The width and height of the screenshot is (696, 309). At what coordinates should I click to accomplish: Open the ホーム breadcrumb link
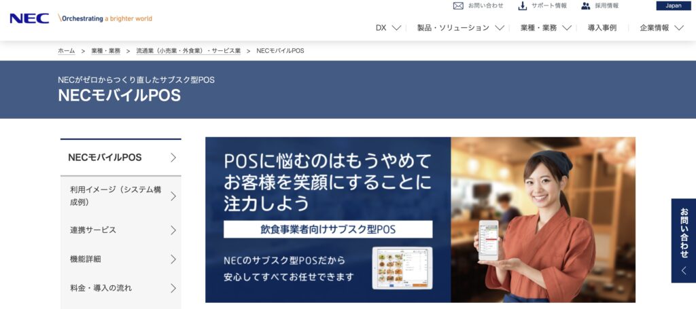(66, 51)
